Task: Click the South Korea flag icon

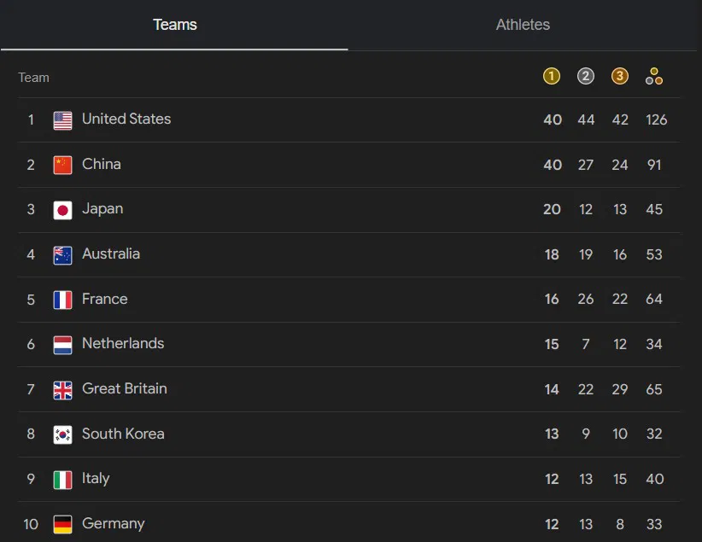Action: coord(62,434)
